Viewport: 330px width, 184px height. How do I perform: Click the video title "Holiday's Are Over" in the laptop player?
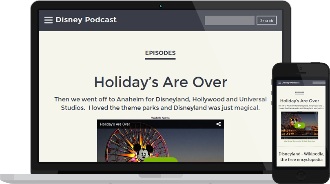(x=115, y=124)
